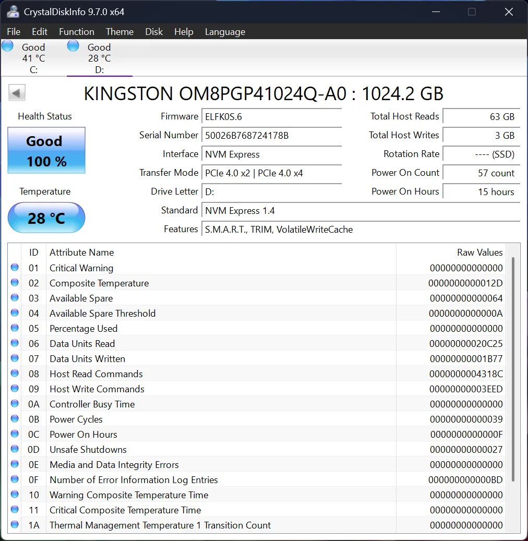Click status dot of Data Units Read row
Image resolution: width=528 pixels, height=541 pixels.
click(15, 343)
